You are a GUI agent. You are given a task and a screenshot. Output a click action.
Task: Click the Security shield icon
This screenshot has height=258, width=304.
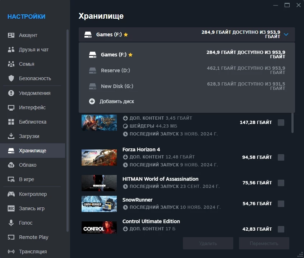click(11, 78)
